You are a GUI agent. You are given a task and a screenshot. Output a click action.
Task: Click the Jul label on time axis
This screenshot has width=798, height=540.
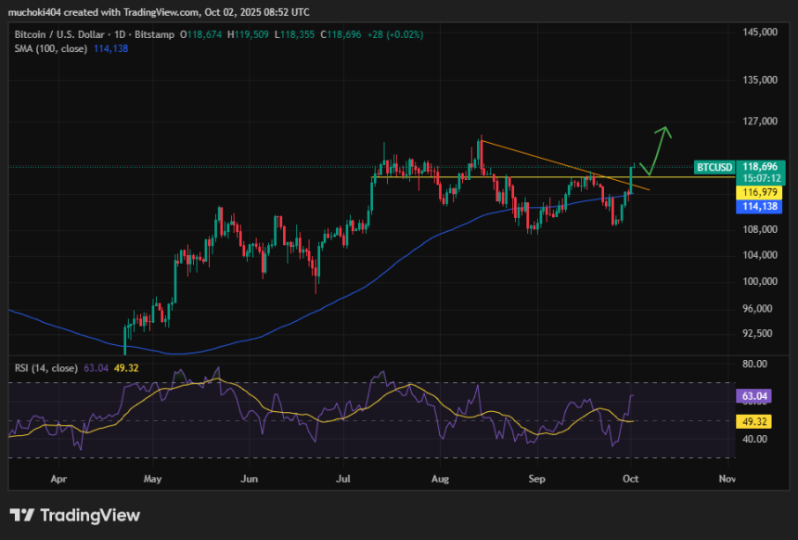click(344, 480)
